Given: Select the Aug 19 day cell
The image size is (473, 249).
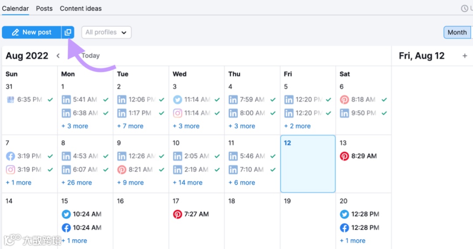Looking at the screenshot, I should (x=308, y=221).
